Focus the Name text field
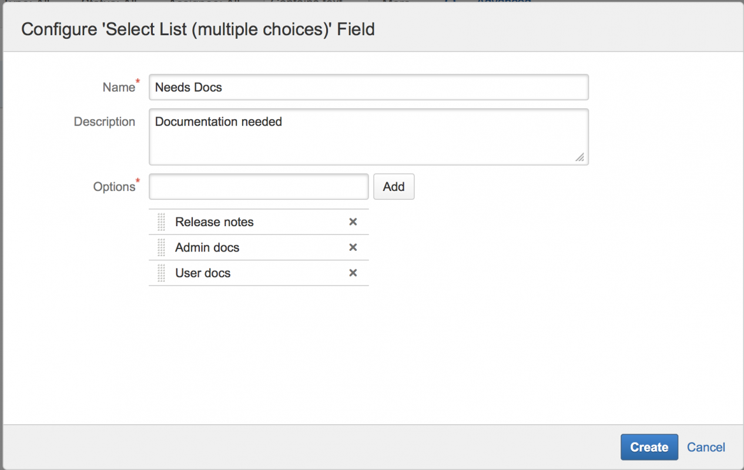 [368, 87]
